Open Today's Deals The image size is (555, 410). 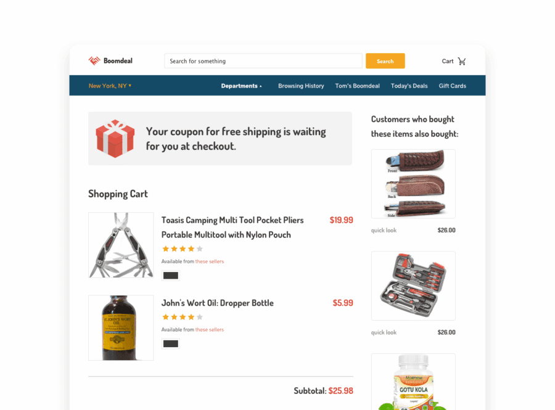409,86
